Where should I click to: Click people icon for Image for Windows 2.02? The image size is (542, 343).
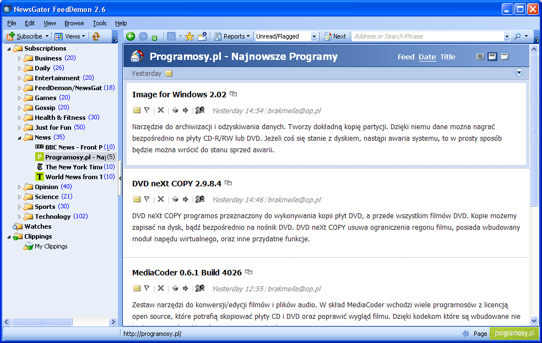(x=200, y=110)
